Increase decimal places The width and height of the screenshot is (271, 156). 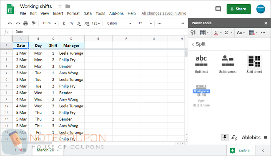(x=87, y=23)
